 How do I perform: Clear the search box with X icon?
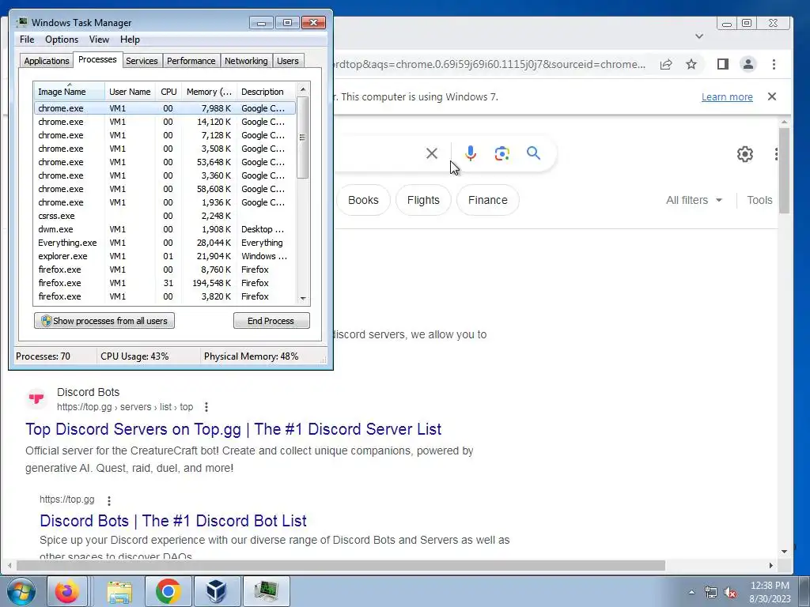pos(432,153)
